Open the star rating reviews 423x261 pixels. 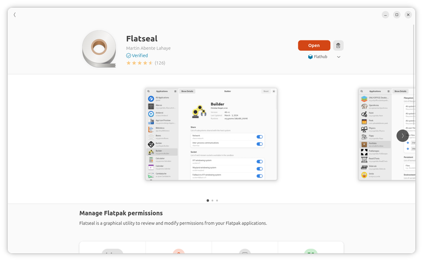click(x=139, y=63)
